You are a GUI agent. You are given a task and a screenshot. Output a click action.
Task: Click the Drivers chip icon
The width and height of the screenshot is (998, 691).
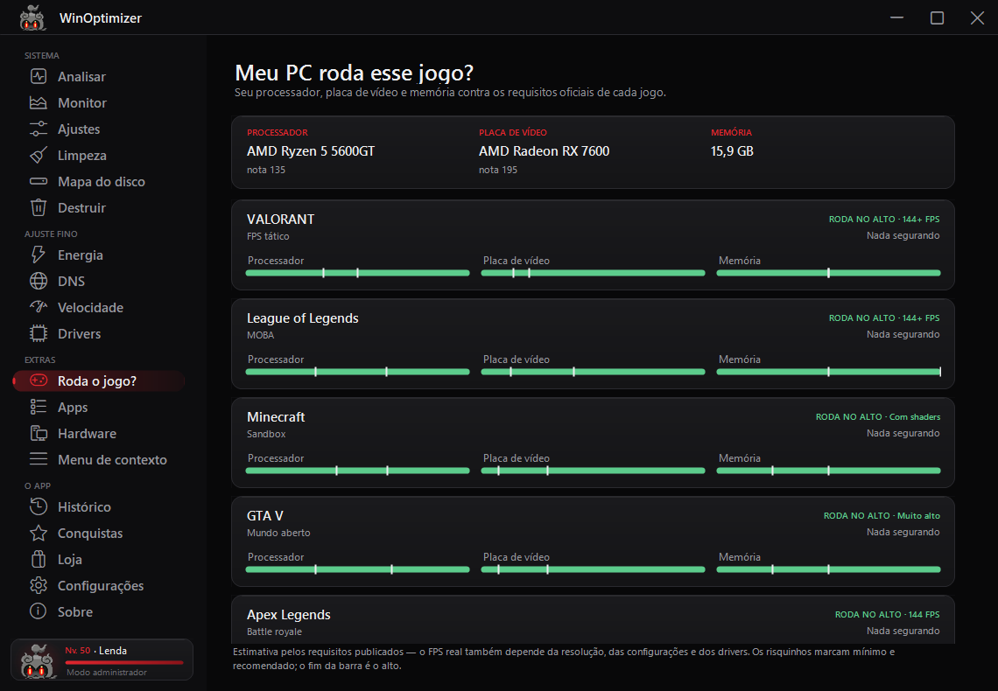click(39, 333)
